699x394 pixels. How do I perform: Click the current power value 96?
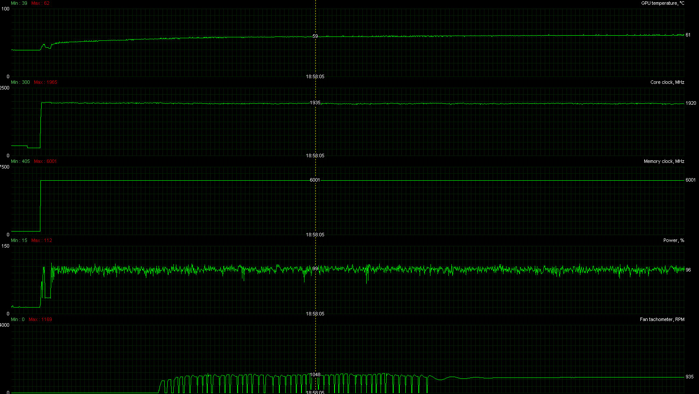click(x=688, y=270)
